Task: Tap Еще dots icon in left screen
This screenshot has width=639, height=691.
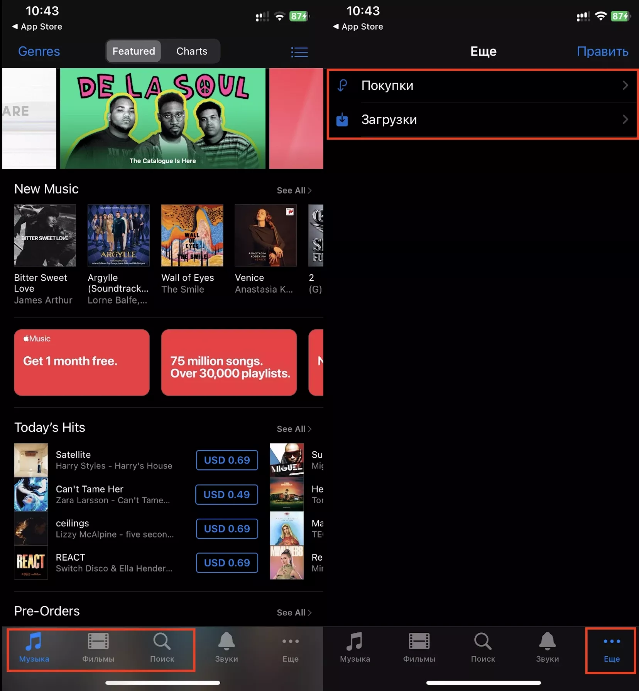Action: 291,641
